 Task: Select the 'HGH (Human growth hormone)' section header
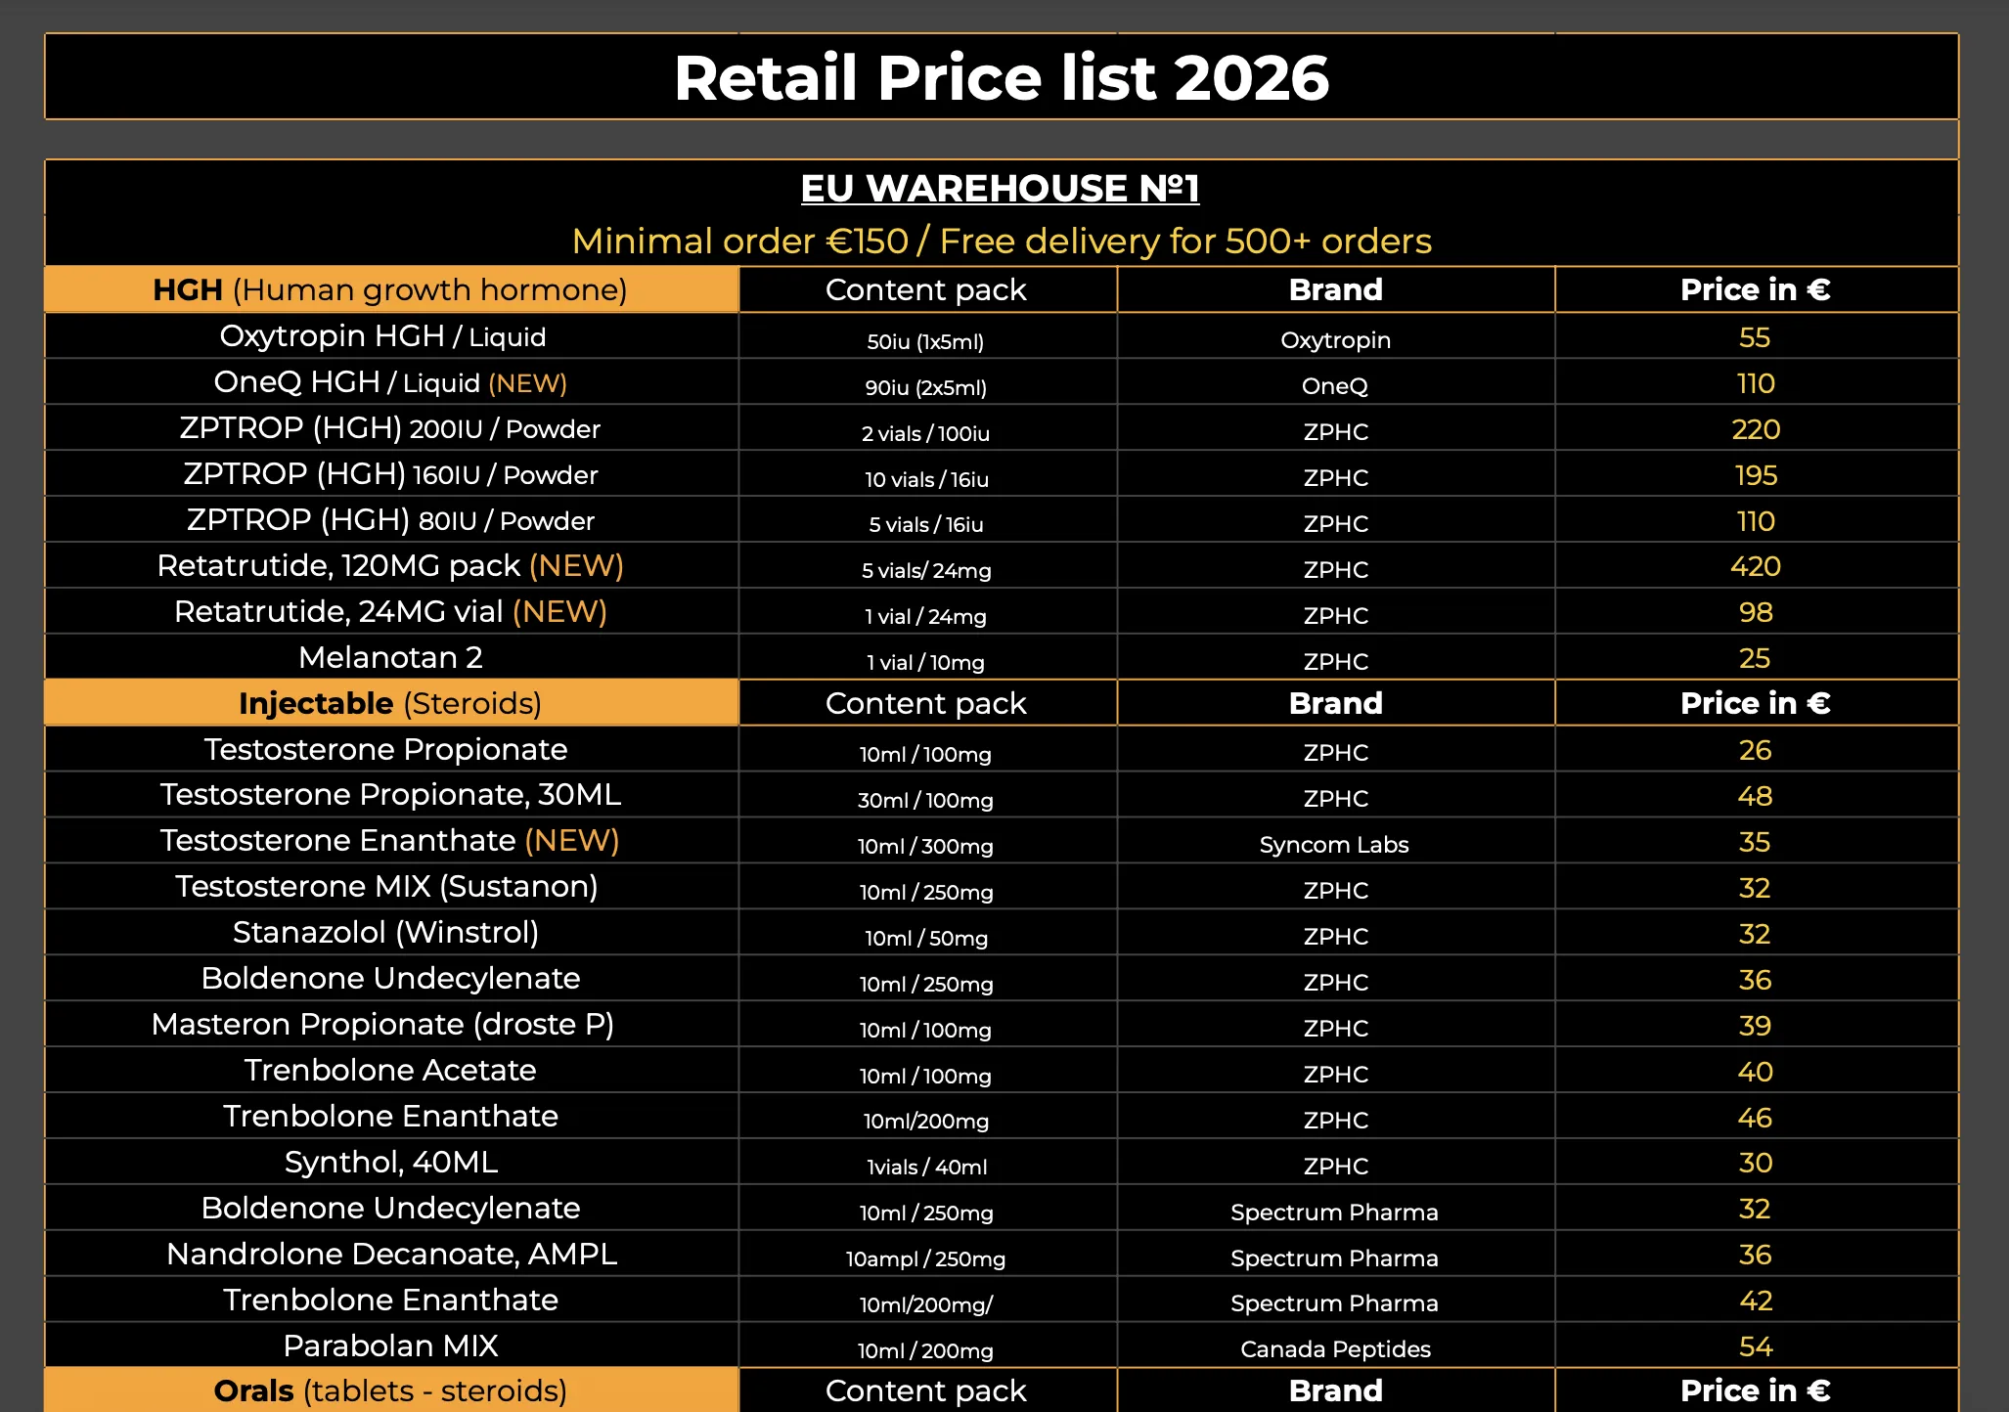[390, 289]
